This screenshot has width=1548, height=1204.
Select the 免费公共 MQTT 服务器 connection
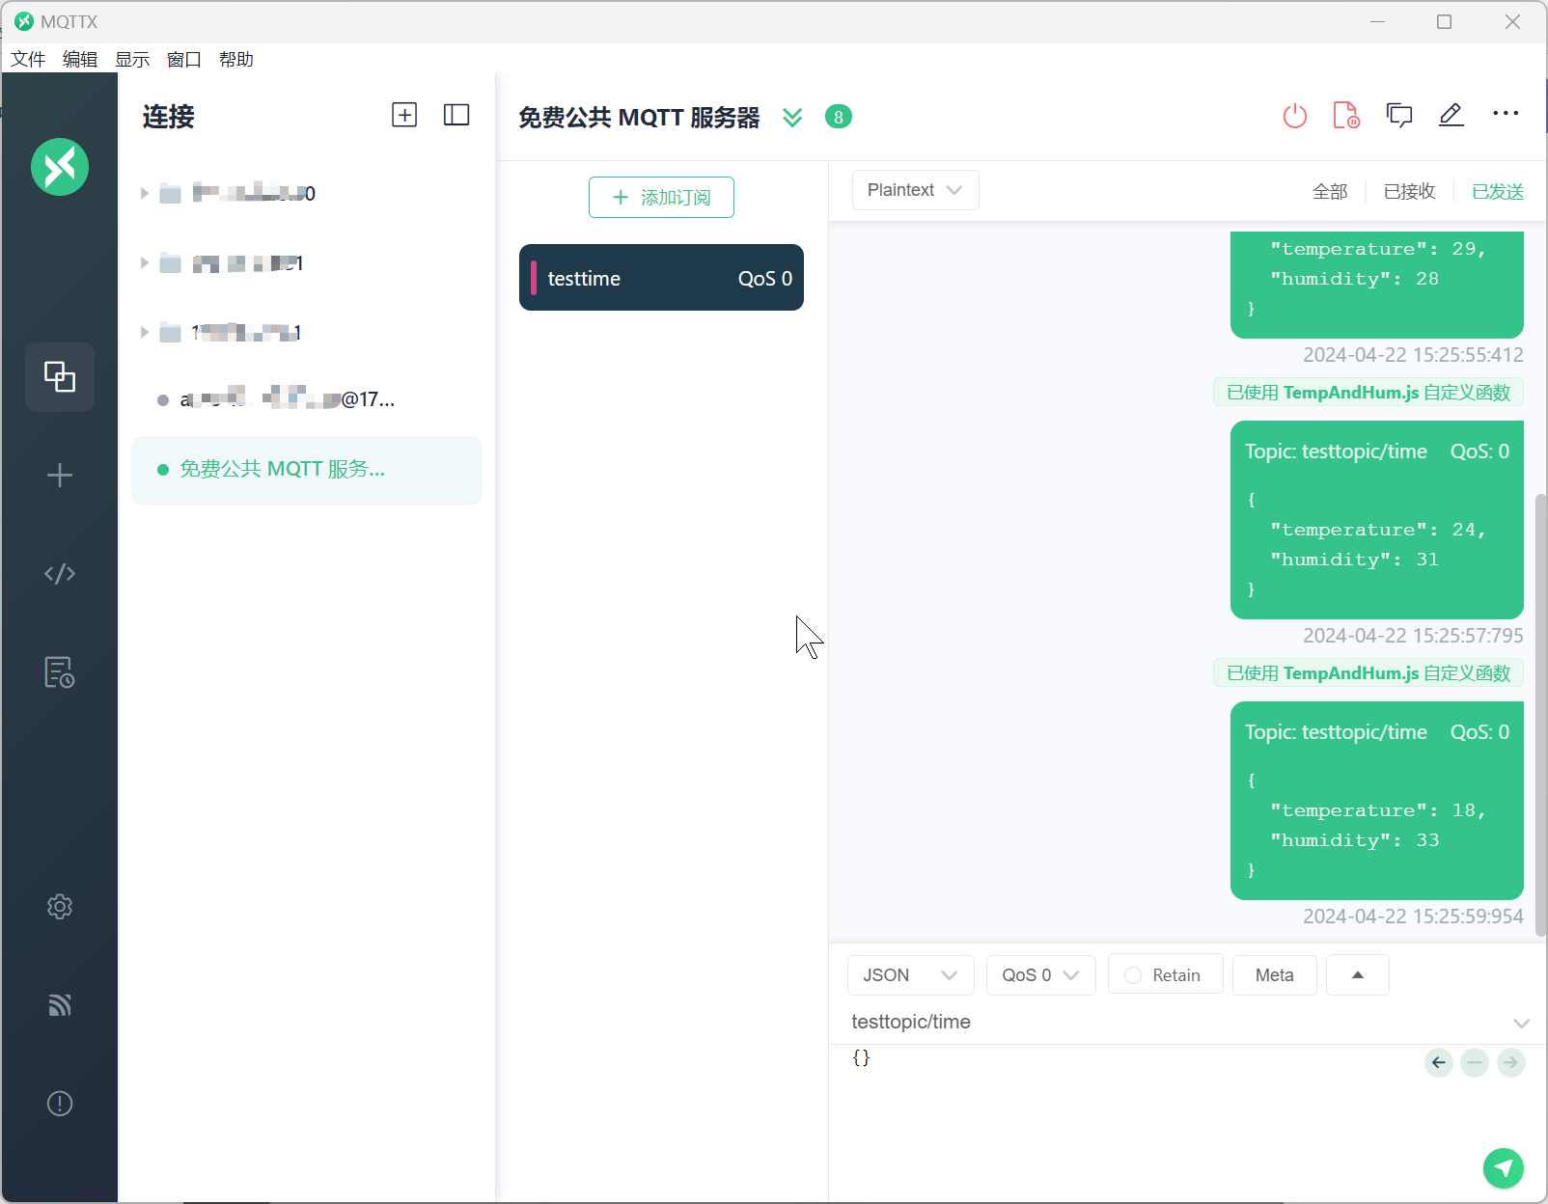[307, 470]
